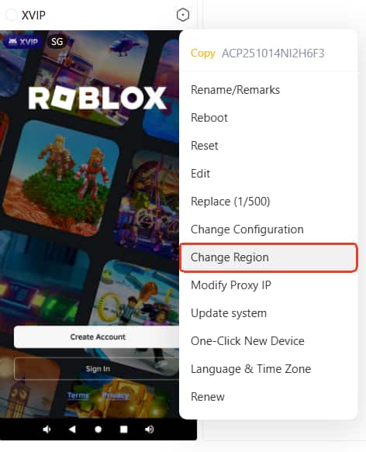
Task: Open the Terms link
Action: pyautogui.click(x=78, y=395)
